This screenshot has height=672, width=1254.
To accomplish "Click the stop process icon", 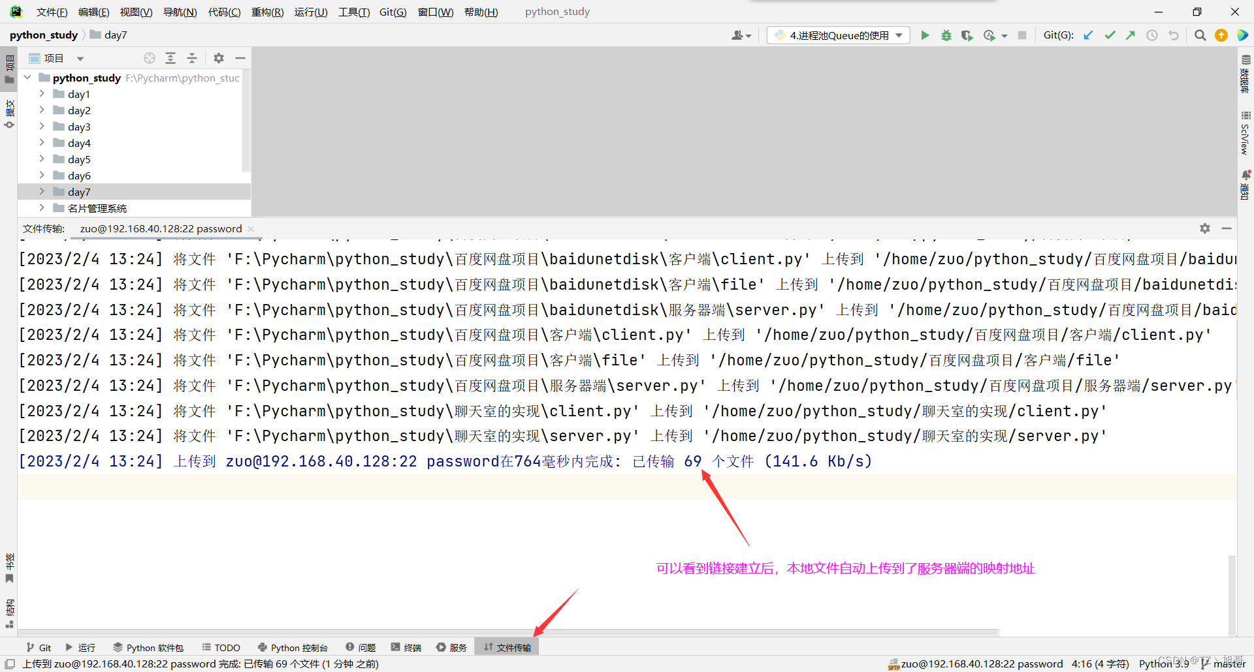I will click(x=1022, y=35).
